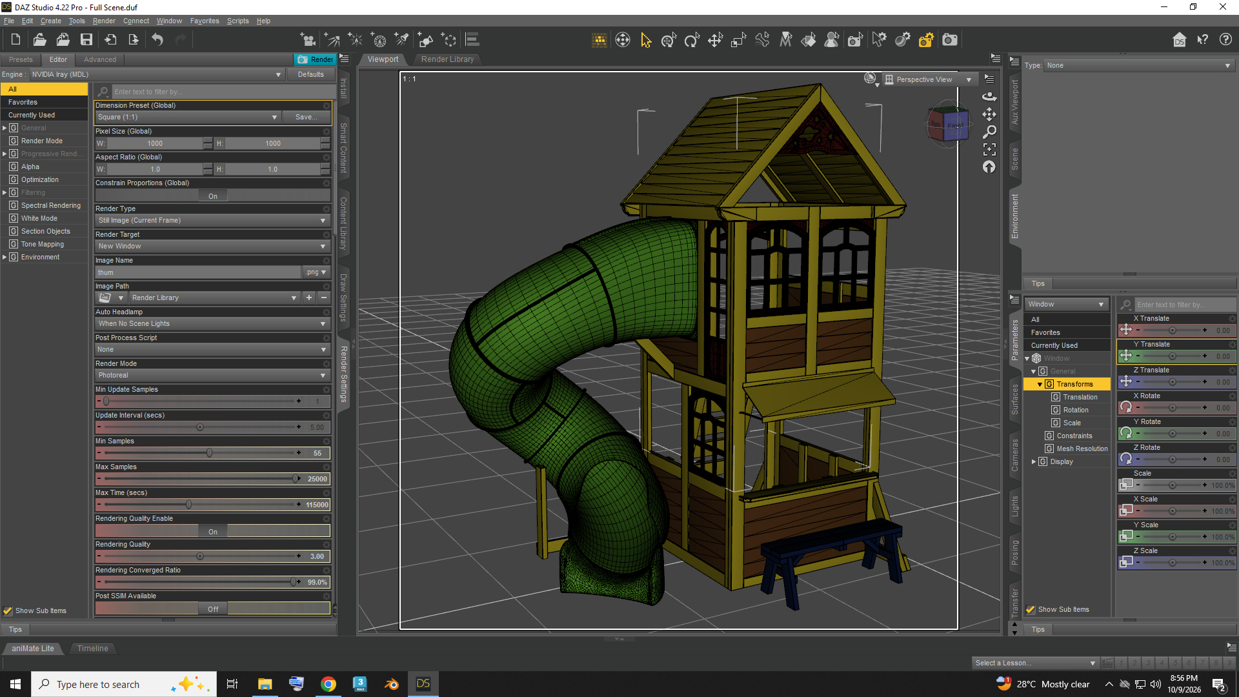Open Dimension Preset Square dropdown
The width and height of the screenshot is (1239, 697).
point(188,117)
